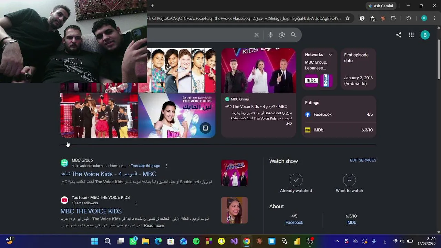Image resolution: width=441 pixels, height=248 pixels.
Task: Start a voice search with the microphone
Action: coord(270,35)
